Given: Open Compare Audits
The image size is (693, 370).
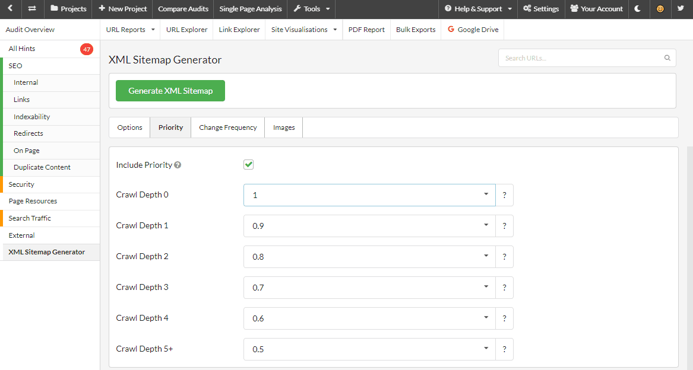Looking at the screenshot, I should click(x=183, y=9).
